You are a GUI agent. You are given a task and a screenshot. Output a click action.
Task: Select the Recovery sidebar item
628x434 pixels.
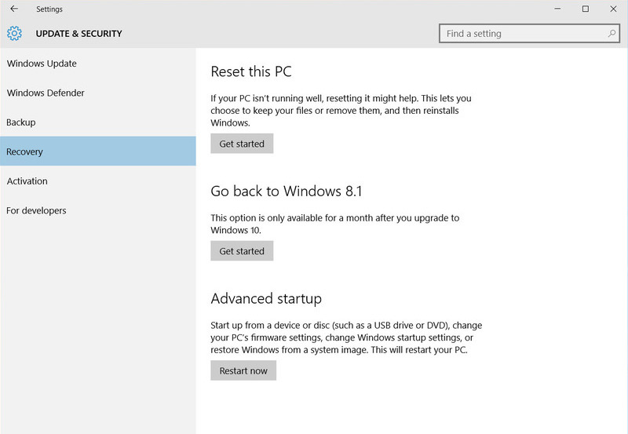pos(25,151)
